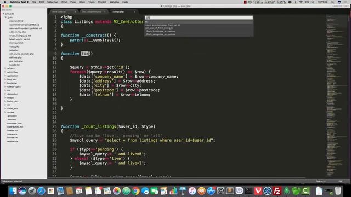This screenshot has height=197, width=351.
Task: Switch to the middle editor tab
Action: tap(93, 11)
